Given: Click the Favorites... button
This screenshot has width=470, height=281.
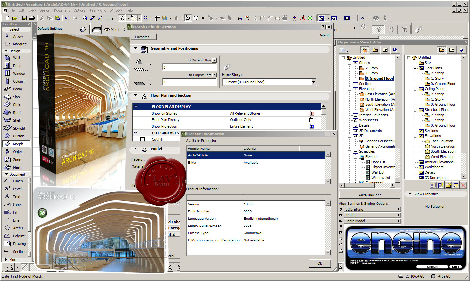Looking at the screenshot, I should pos(143,37).
